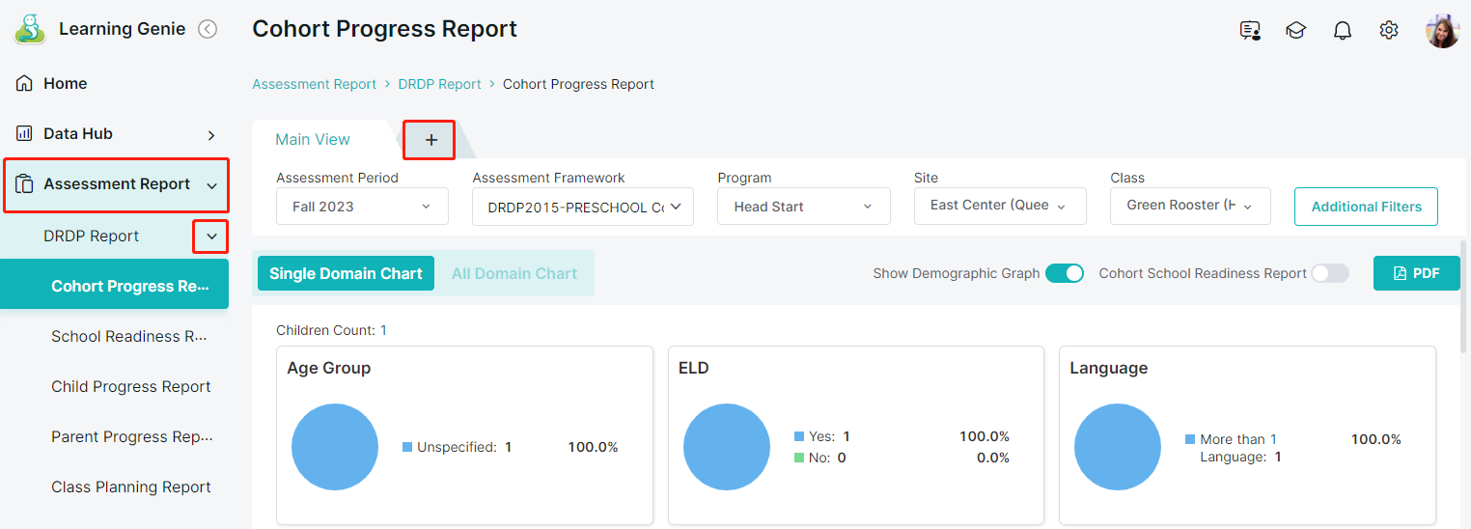Viewport: 1471px width, 529px height.
Task: Open the Assessment Framework dropdown
Action: click(x=582, y=207)
